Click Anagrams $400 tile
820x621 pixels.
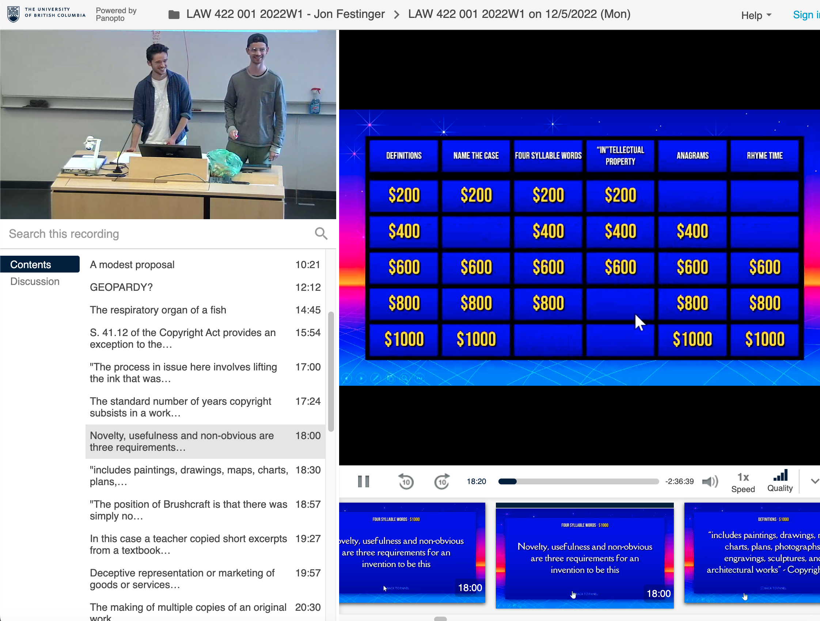pos(692,231)
